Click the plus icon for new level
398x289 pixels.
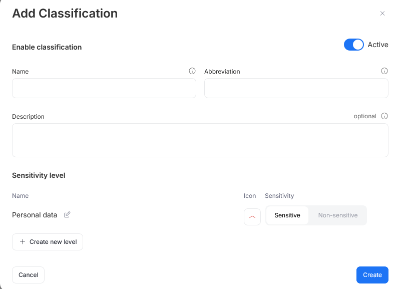(x=22, y=242)
